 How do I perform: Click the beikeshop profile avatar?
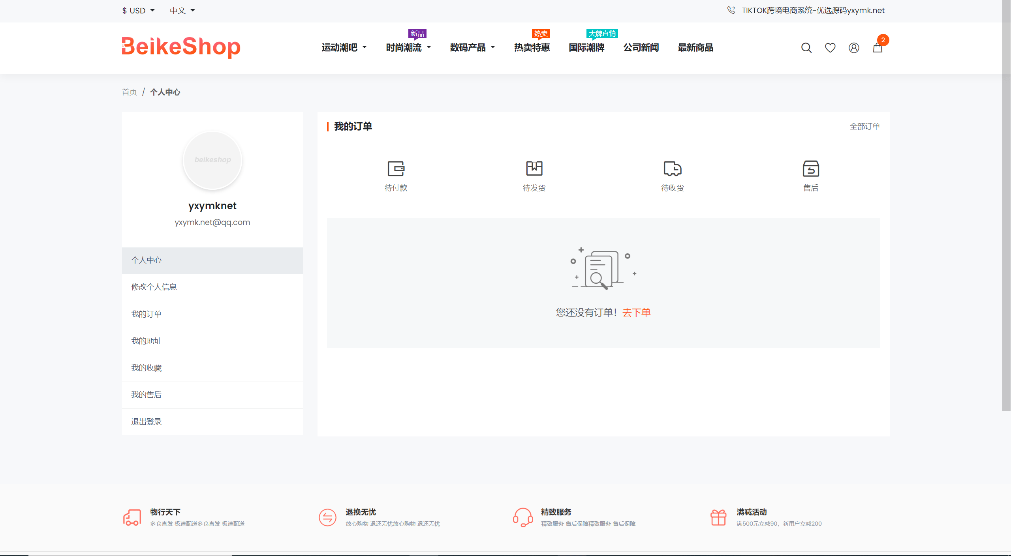pos(212,160)
